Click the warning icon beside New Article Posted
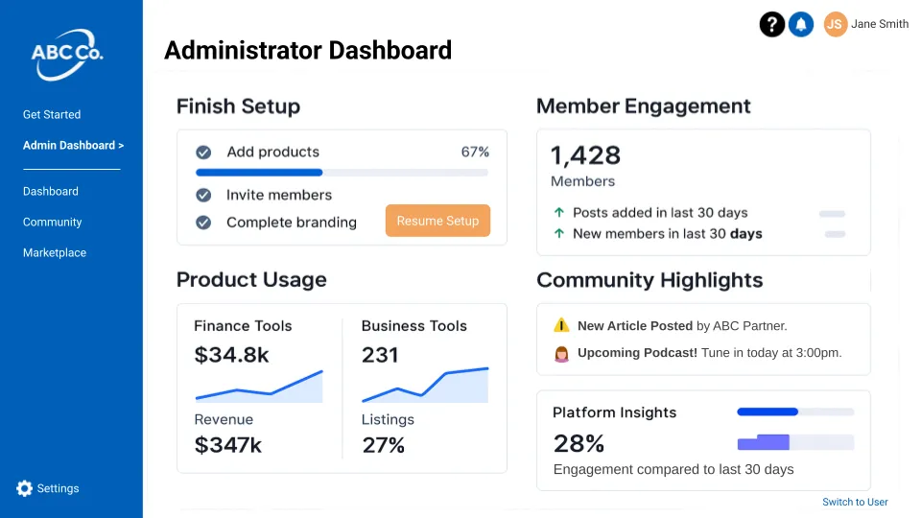This screenshot has width=921, height=518. coord(562,326)
